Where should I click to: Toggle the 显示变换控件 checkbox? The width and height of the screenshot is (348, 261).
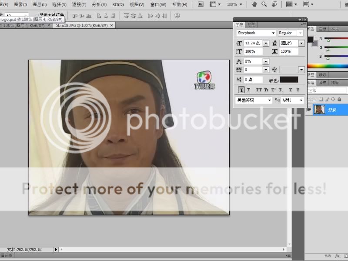click(37, 16)
